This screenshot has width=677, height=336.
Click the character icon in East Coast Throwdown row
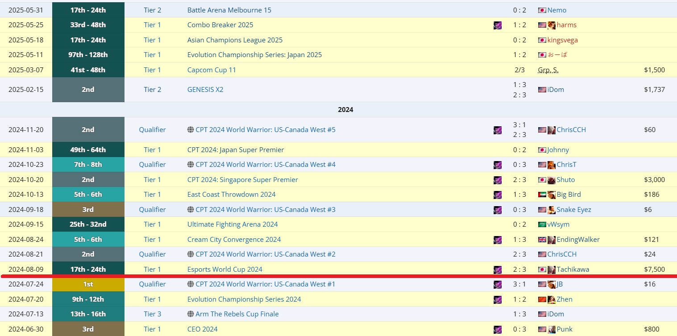click(498, 195)
